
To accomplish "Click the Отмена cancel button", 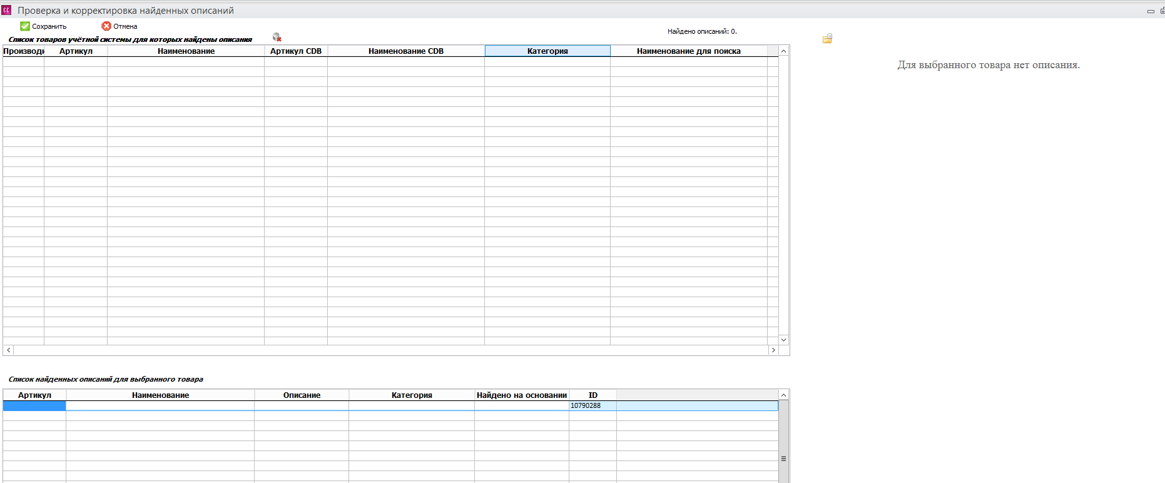I will (120, 26).
